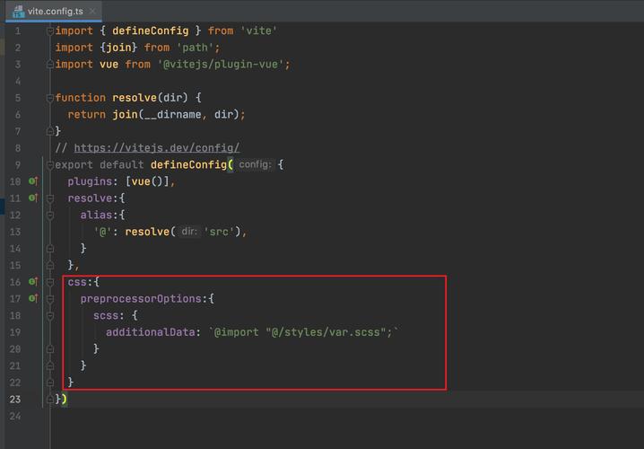Image resolution: width=644 pixels, height=449 pixels.
Task: Click the 'vite' string on line 1
Action: pos(258,31)
